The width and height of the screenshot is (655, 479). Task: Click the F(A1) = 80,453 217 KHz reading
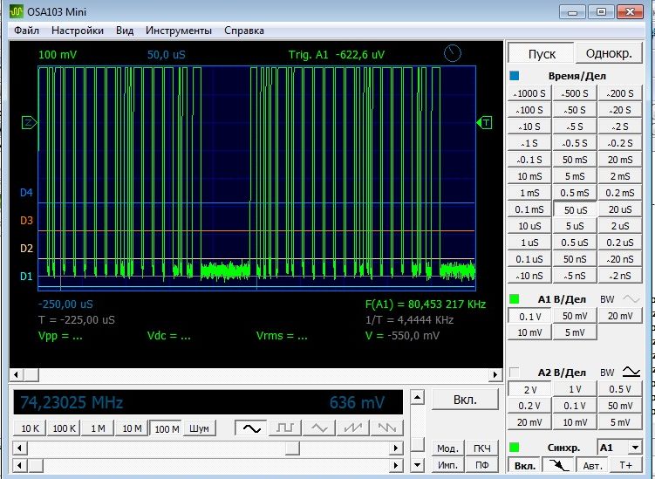426,305
